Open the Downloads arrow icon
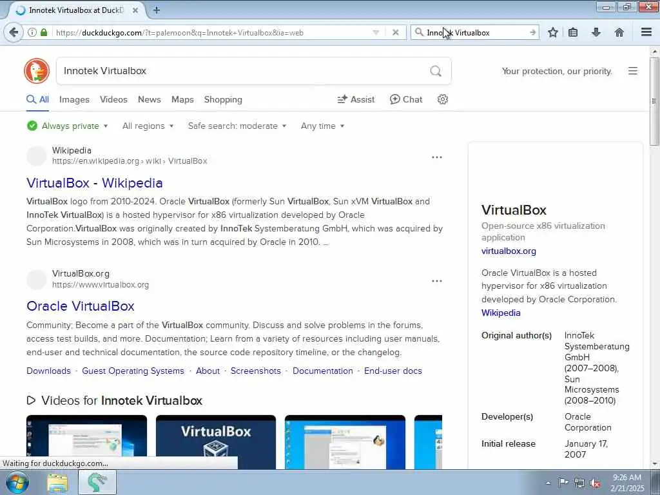 (x=596, y=32)
